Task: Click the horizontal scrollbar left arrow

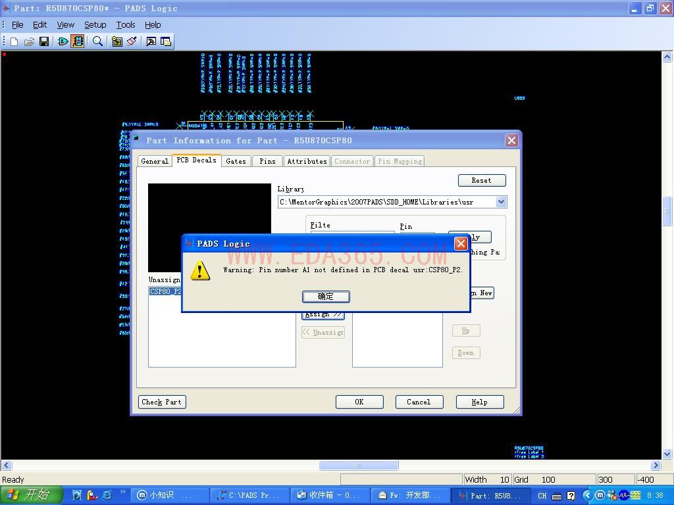Action: coord(6,465)
